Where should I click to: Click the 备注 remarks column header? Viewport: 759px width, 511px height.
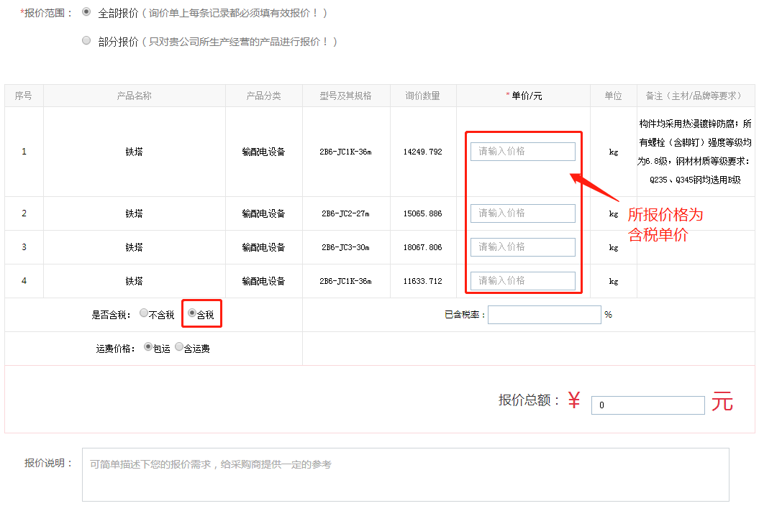[694, 96]
